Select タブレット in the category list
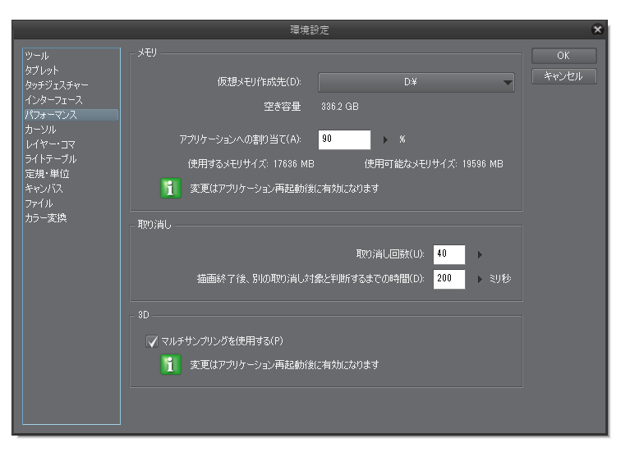The image size is (630, 461). point(42,71)
